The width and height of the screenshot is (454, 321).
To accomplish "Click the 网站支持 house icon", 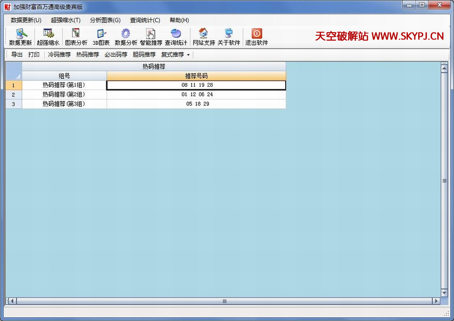I will [203, 34].
